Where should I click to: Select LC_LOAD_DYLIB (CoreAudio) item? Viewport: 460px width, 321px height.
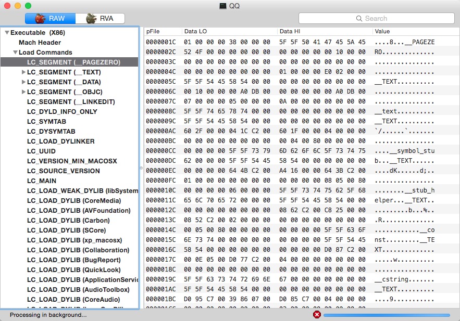point(73,300)
